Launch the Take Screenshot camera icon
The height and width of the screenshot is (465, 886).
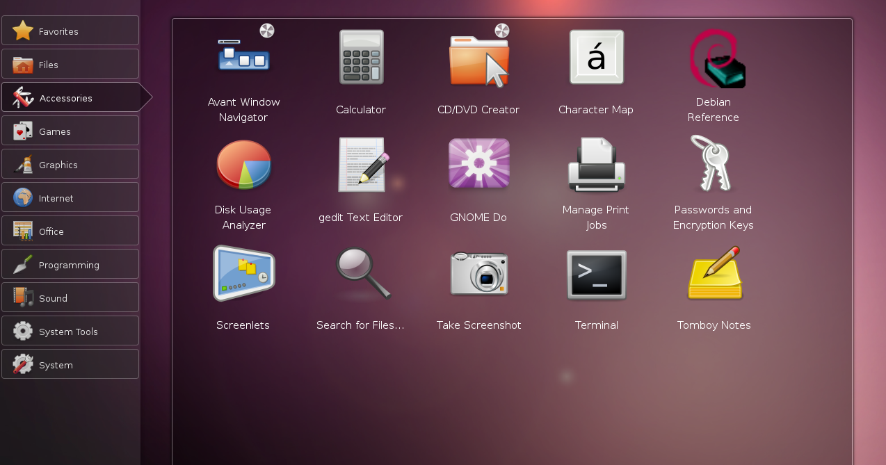coord(478,273)
